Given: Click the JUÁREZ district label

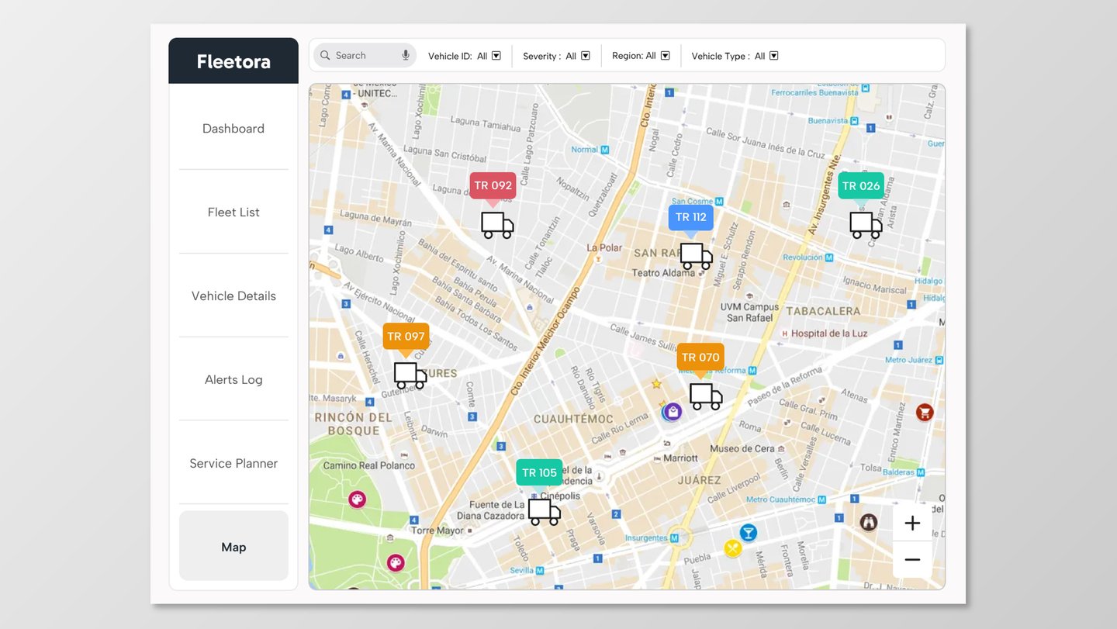Looking at the screenshot, I should (x=699, y=480).
